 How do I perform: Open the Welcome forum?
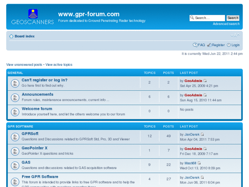(37, 109)
